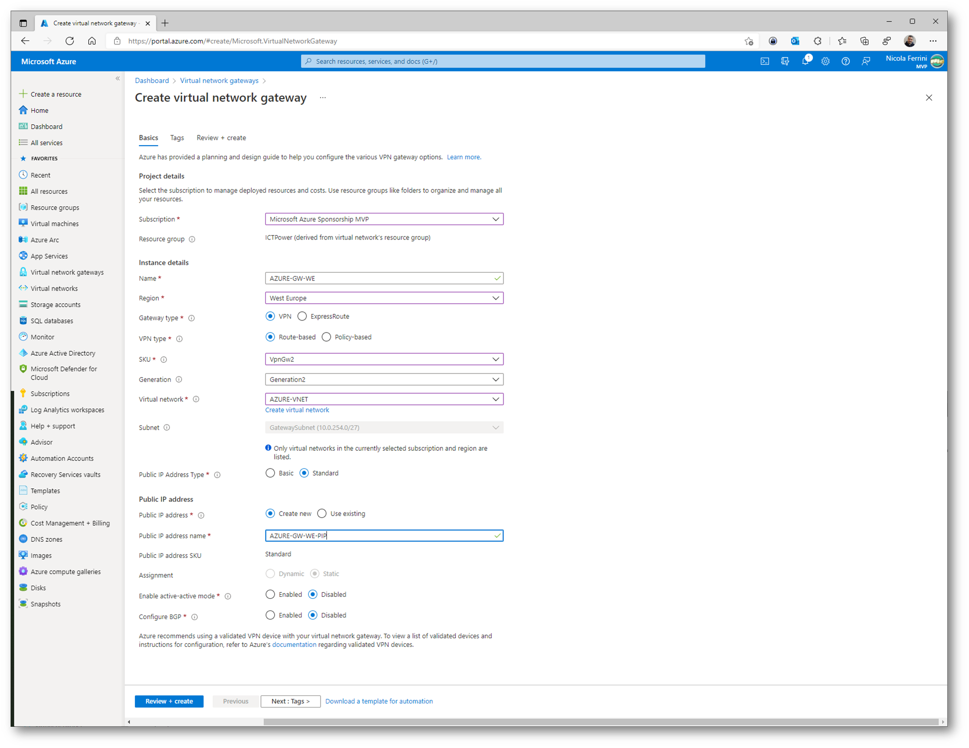Open the notifications bell icon
This screenshot has width=969, height=748.
tap(805, 61)
